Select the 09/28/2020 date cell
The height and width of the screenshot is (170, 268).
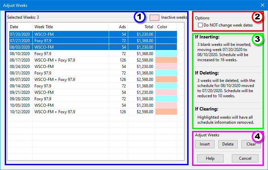pyautogui.click(x=20, y=99)
